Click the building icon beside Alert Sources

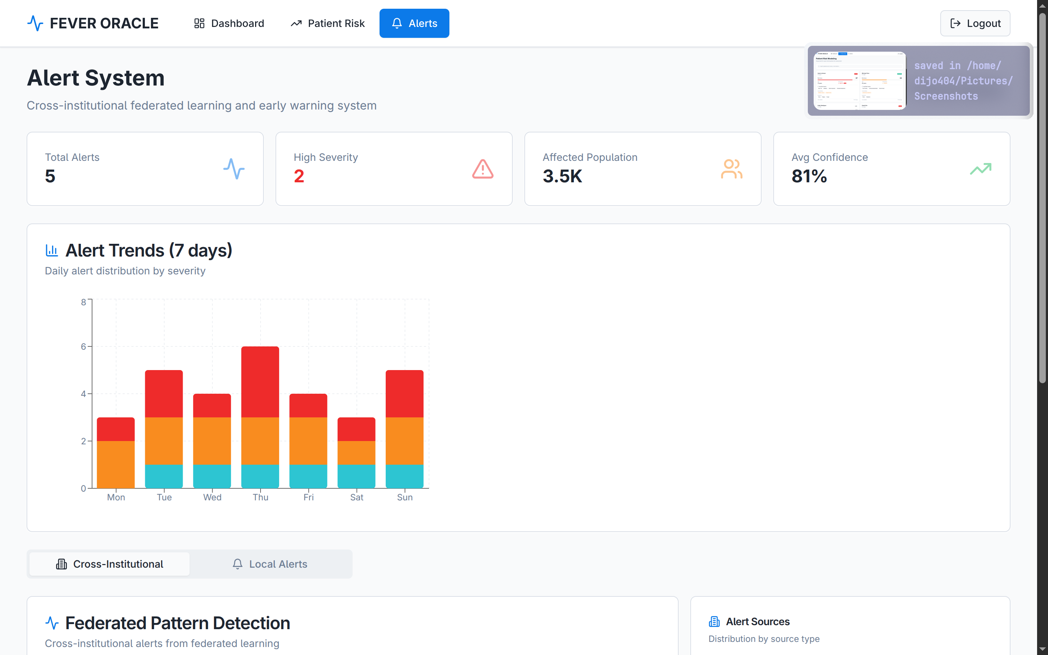(714, 622)
